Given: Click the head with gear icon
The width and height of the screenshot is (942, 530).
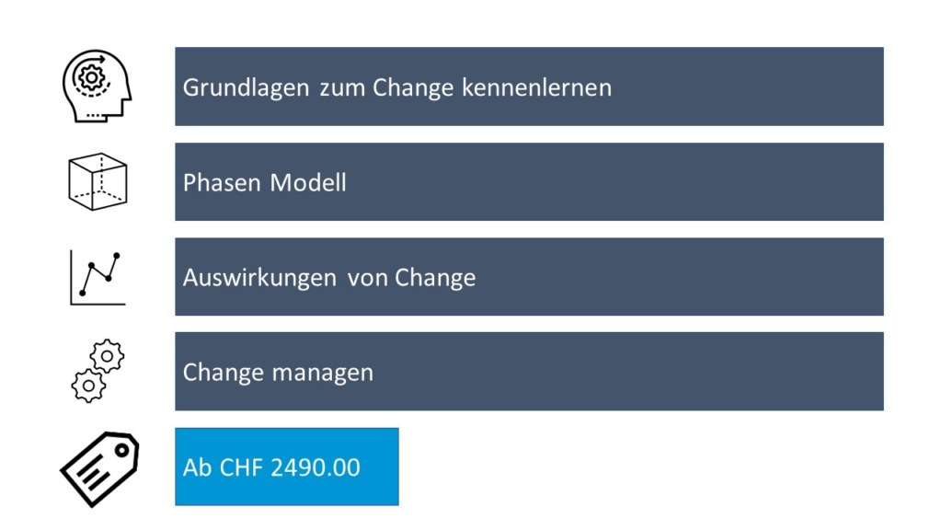Looking at the screenshot, I should [x=97, y=86].
